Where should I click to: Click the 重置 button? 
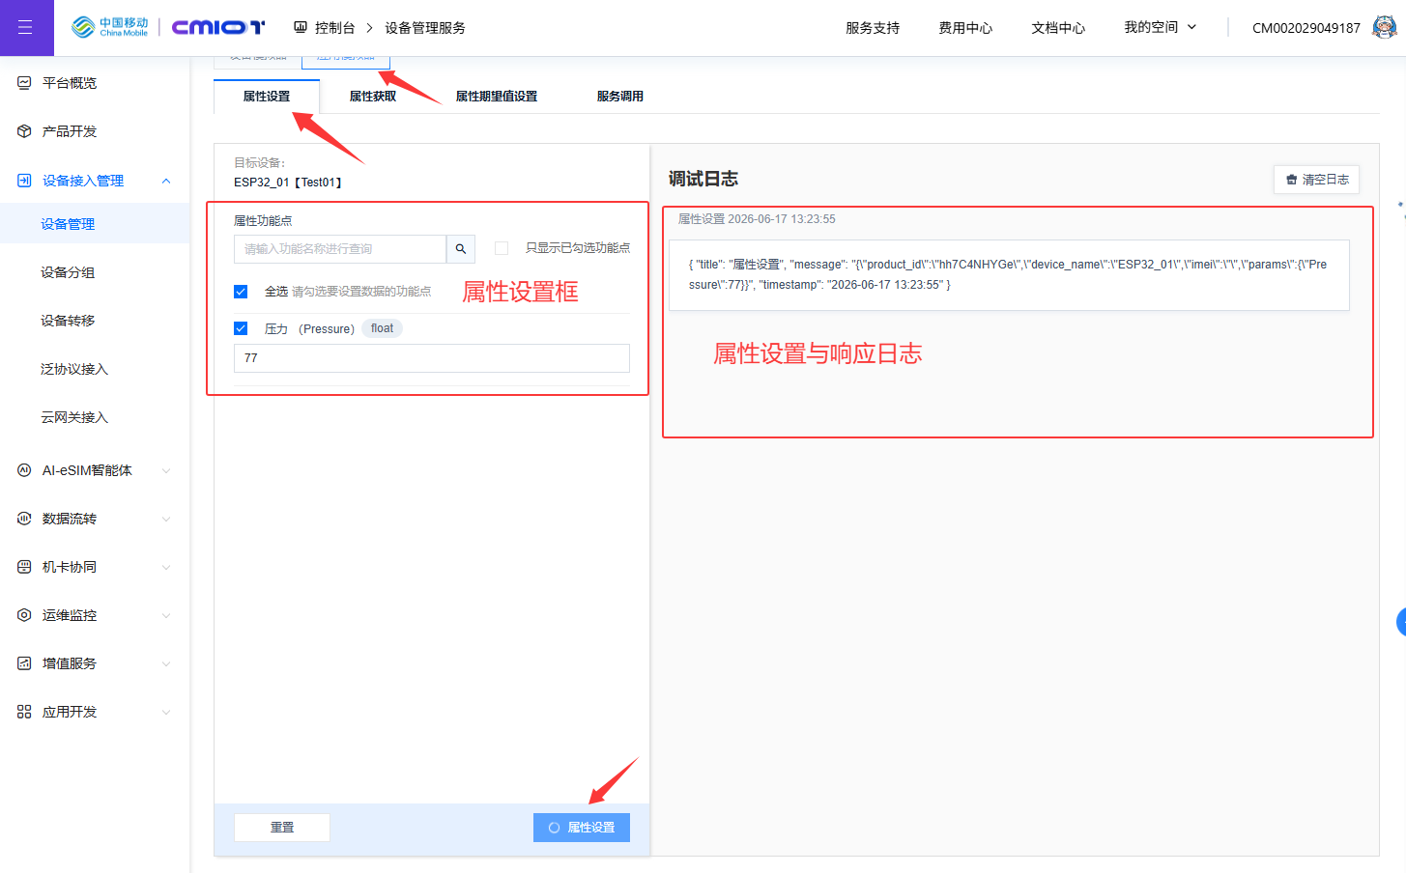[282, 828]
